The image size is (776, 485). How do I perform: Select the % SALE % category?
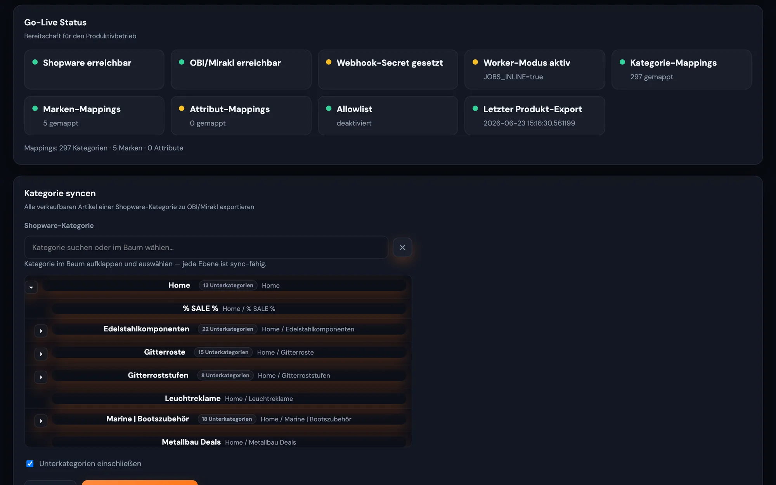229,308
